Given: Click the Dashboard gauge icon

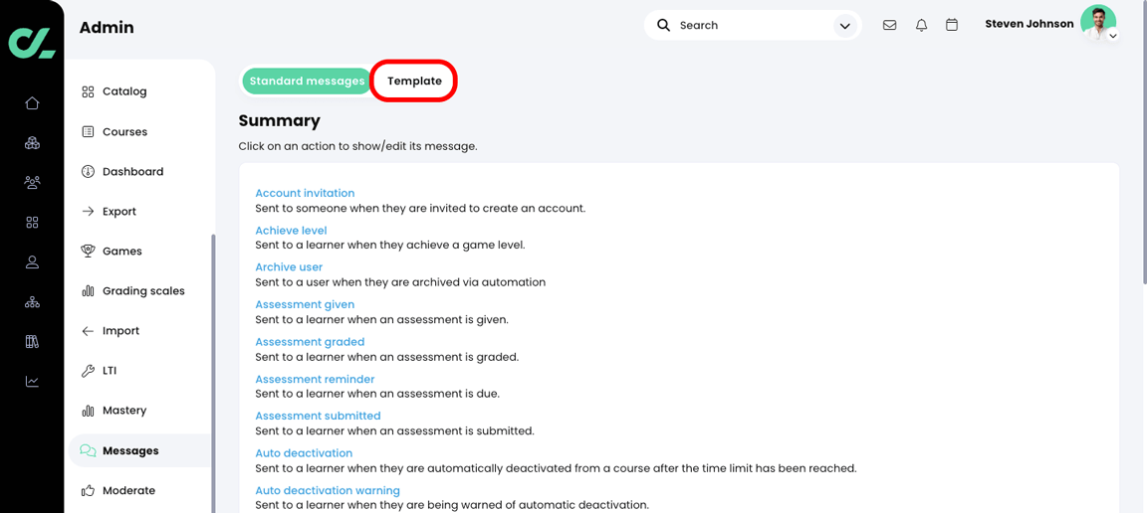Looking at the screenshot, I should [x=88, y=172].
